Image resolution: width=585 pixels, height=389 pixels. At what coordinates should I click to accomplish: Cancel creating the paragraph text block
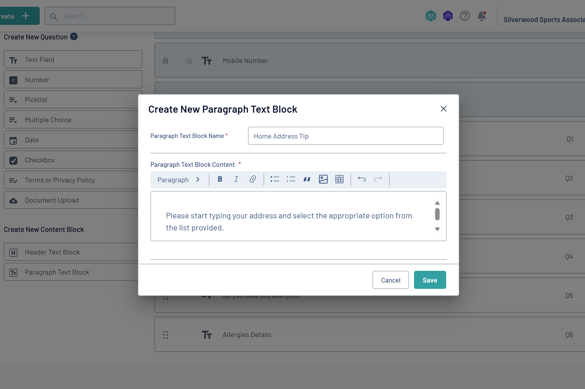pos(390,280)
